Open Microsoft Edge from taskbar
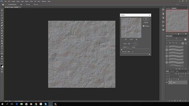 pos(17,104)
